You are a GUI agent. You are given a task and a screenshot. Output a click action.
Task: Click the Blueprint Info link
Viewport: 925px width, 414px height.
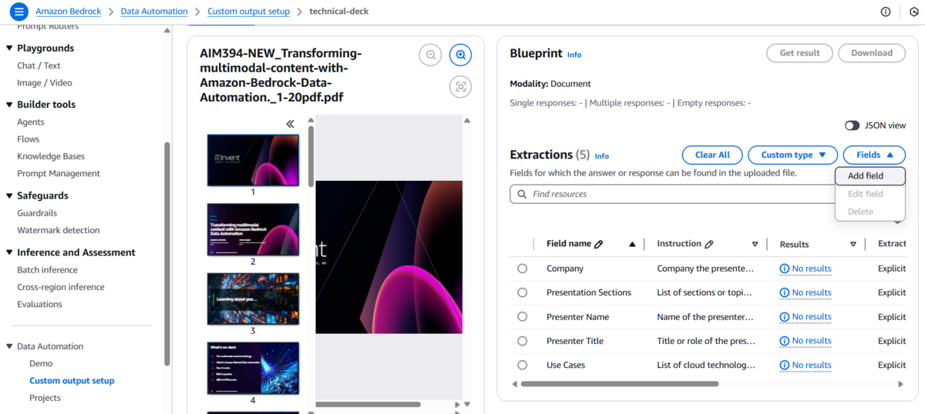574,55
